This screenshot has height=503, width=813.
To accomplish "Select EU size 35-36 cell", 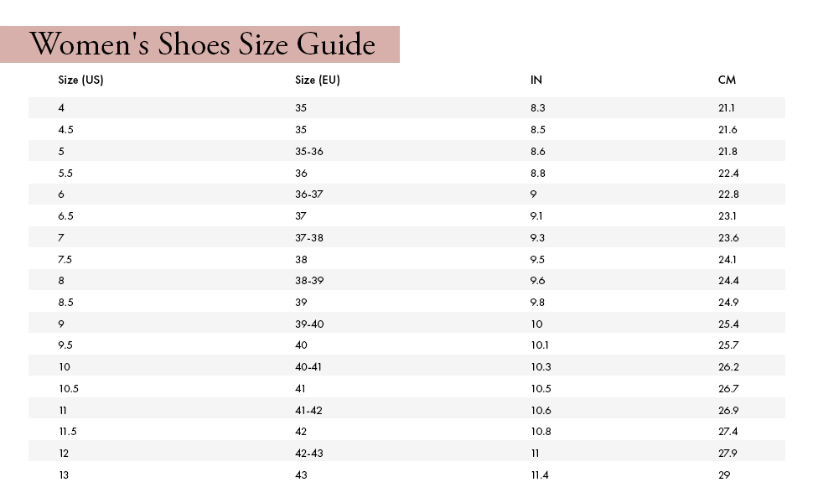I will coord(309,152).
